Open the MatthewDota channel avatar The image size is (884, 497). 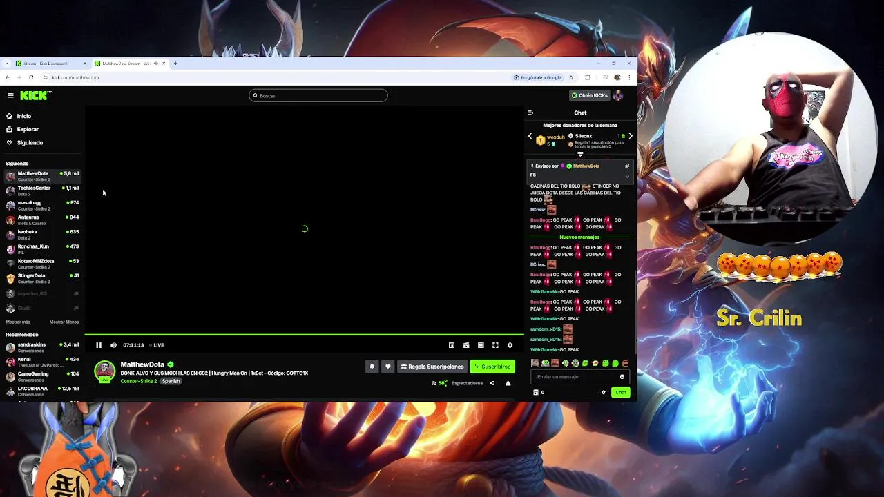point(104,371)
